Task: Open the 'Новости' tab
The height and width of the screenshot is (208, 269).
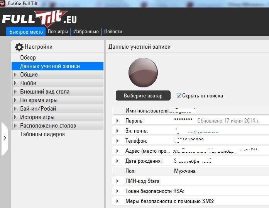Action: [x=113, y=32]
